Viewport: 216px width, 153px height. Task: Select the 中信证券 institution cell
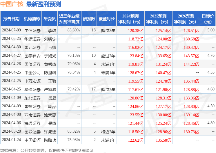click(x=32, y=31)
